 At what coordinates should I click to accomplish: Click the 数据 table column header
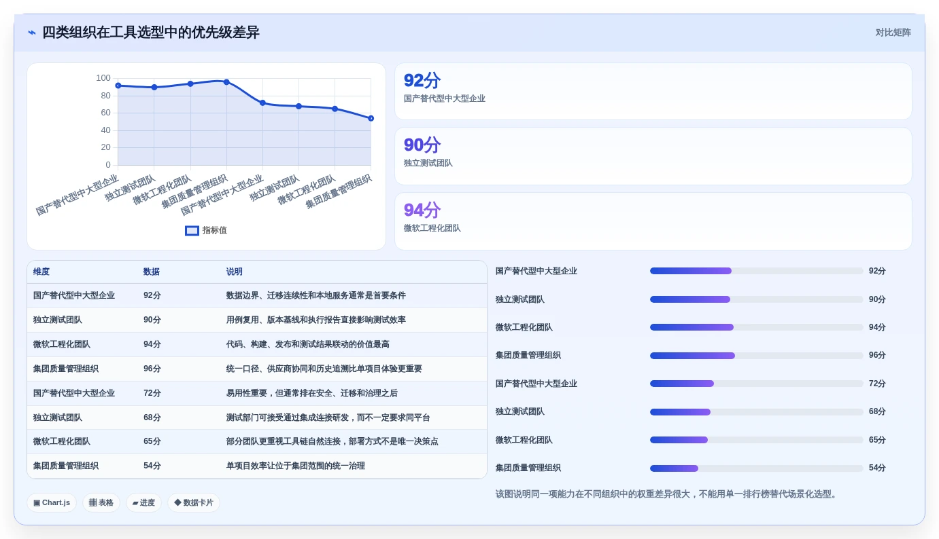(152, 272)
